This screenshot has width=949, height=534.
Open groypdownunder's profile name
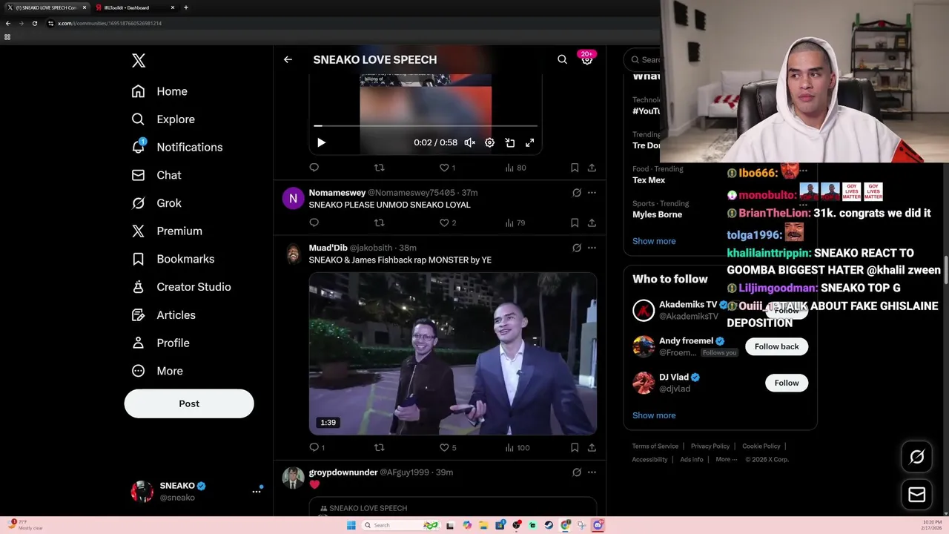pyautogui.click(x=343, y=472)
